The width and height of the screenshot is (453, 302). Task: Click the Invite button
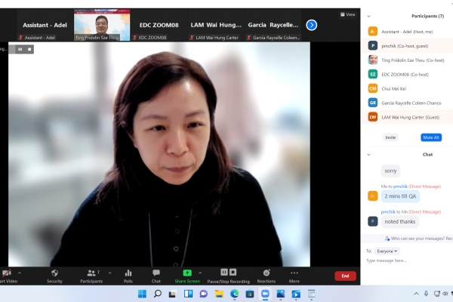(390, 137)
